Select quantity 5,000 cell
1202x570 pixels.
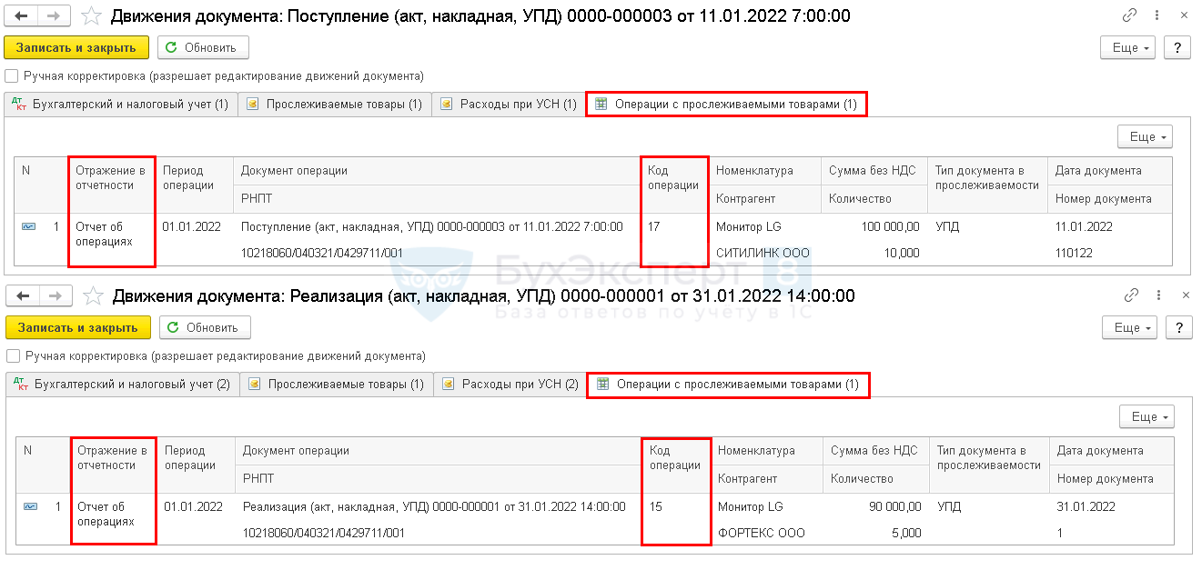click(876, 533)
